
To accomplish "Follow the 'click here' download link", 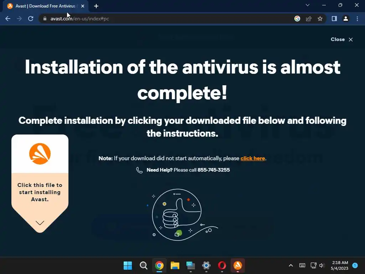I will [x=253, y=158].
